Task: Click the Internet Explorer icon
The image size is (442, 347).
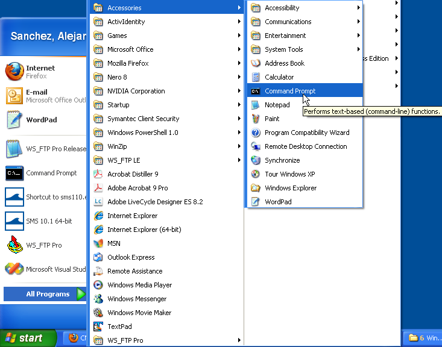Action: tap(98, 216)
